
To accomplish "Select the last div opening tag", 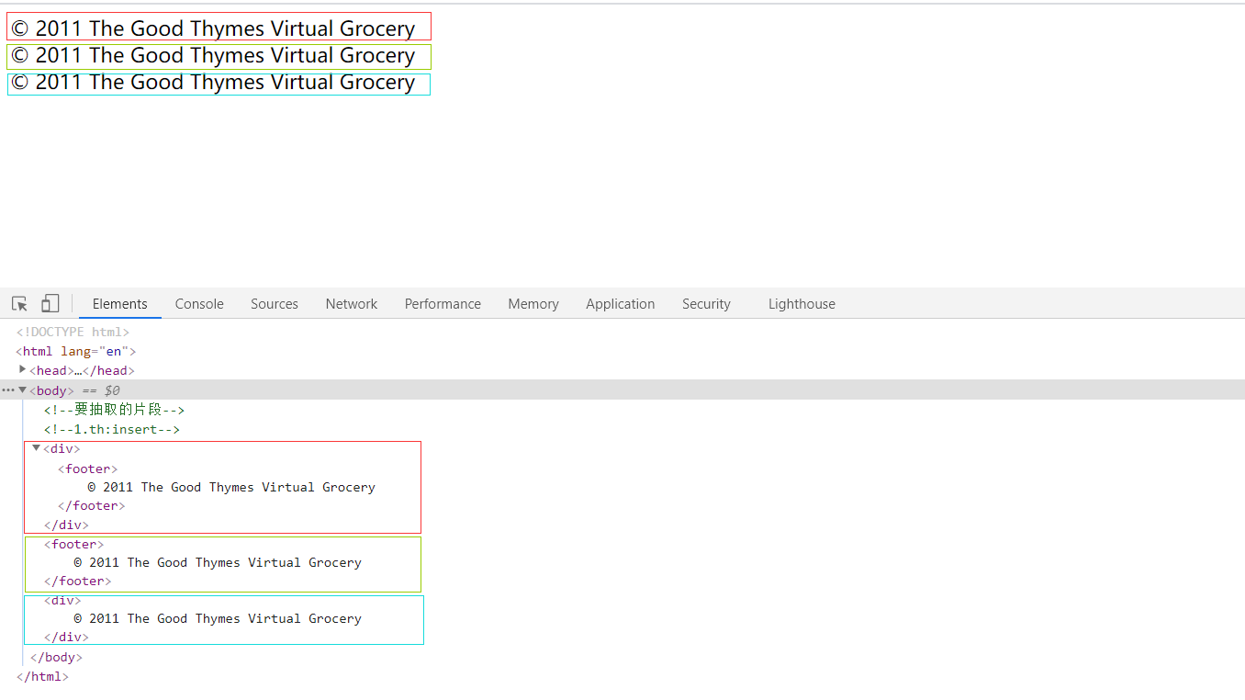I will coord(62,600).
